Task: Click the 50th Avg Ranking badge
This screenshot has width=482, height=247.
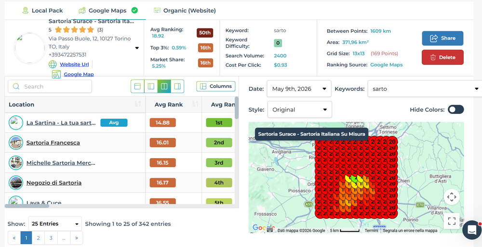Action: tap(205, 33)
